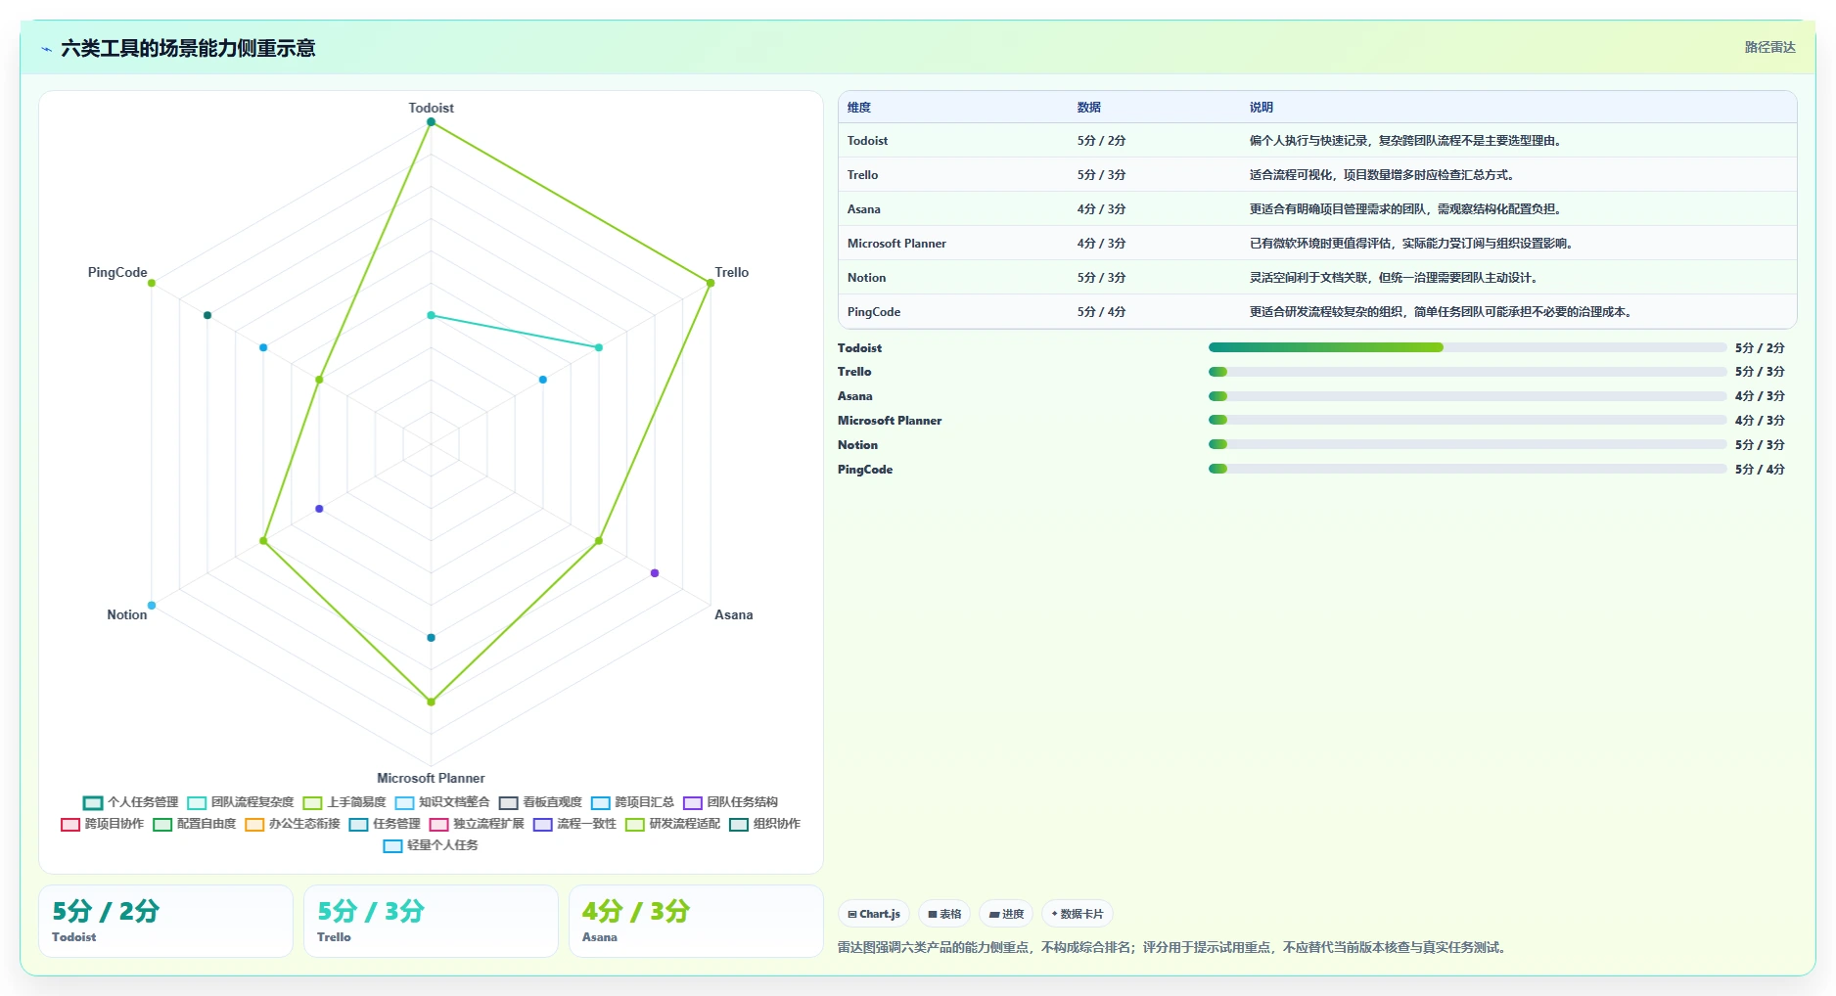Toggle the 跨项目汇总 legend series
This screenshot has width=1836, height=996.
pos(632,802)
